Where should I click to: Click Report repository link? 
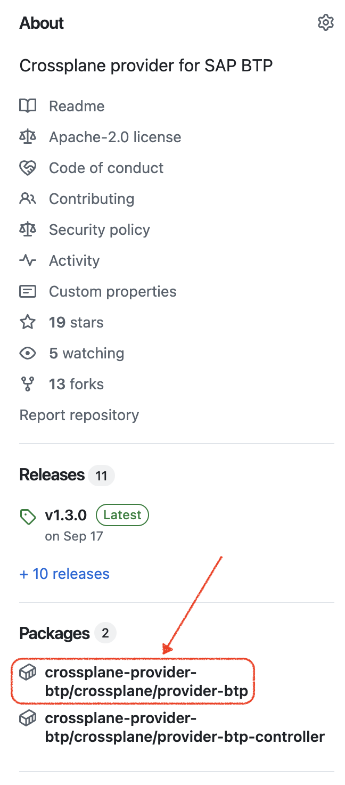coord(79,415)
